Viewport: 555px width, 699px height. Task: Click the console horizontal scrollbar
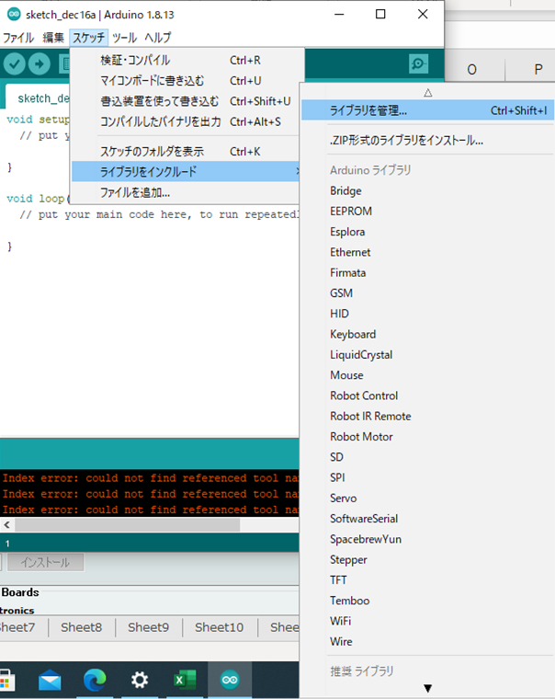pos(128,525)
